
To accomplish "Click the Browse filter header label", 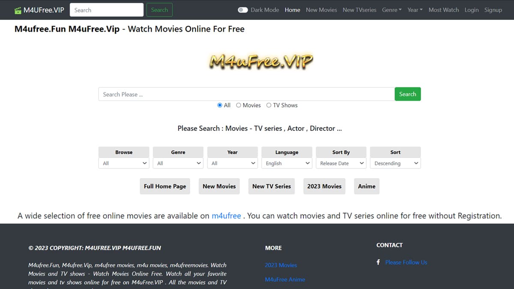I will point(124,152).
